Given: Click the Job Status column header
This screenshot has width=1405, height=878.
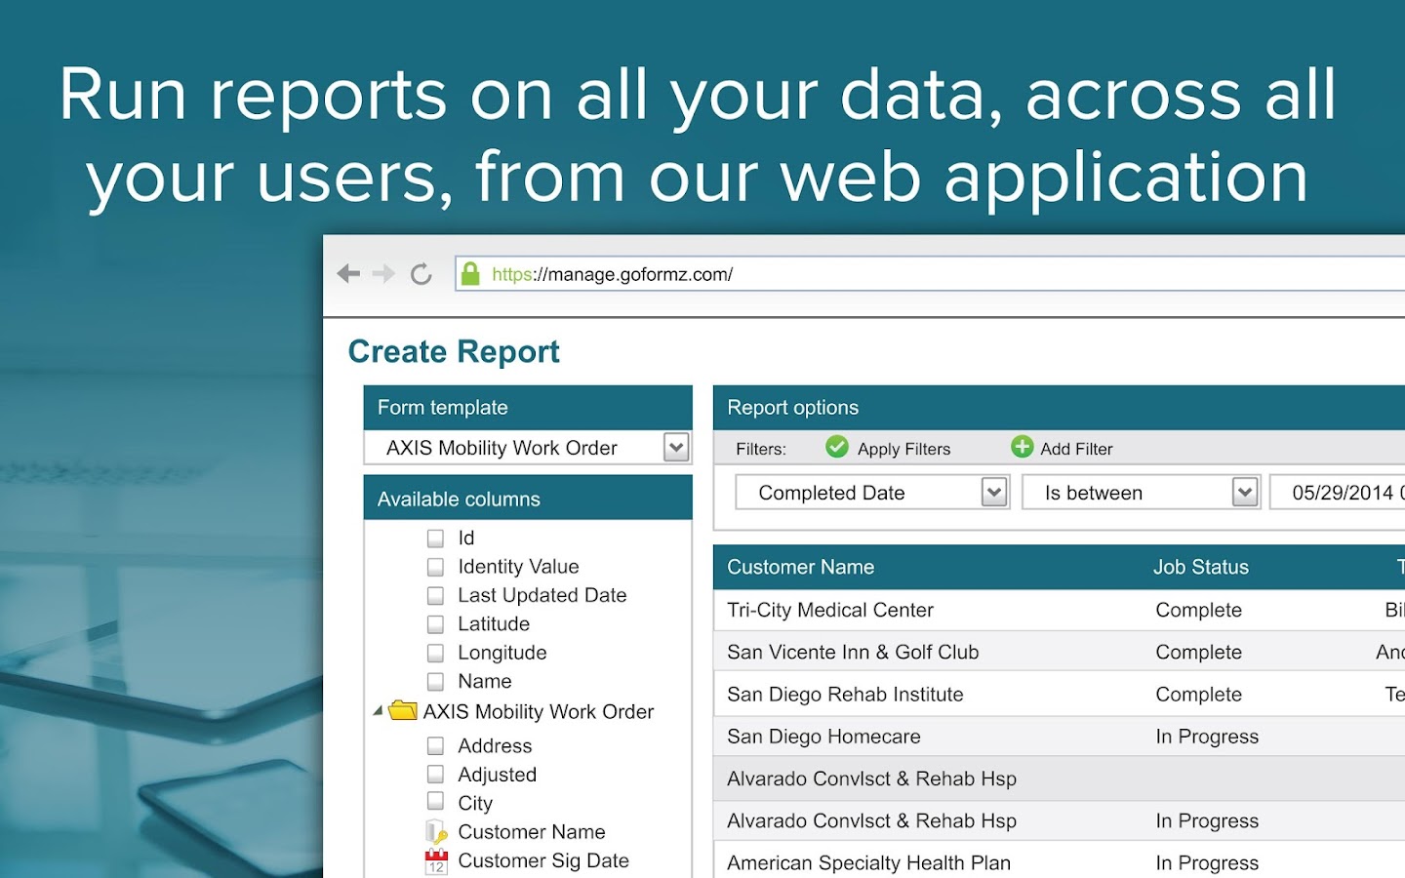Looking at the screenshot, I should click(x=1201, y=567).
